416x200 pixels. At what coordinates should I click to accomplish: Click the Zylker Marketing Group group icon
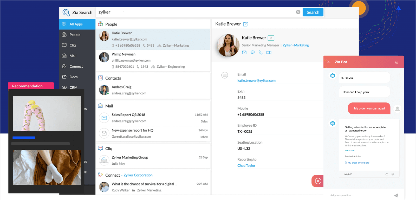(104, 160)
